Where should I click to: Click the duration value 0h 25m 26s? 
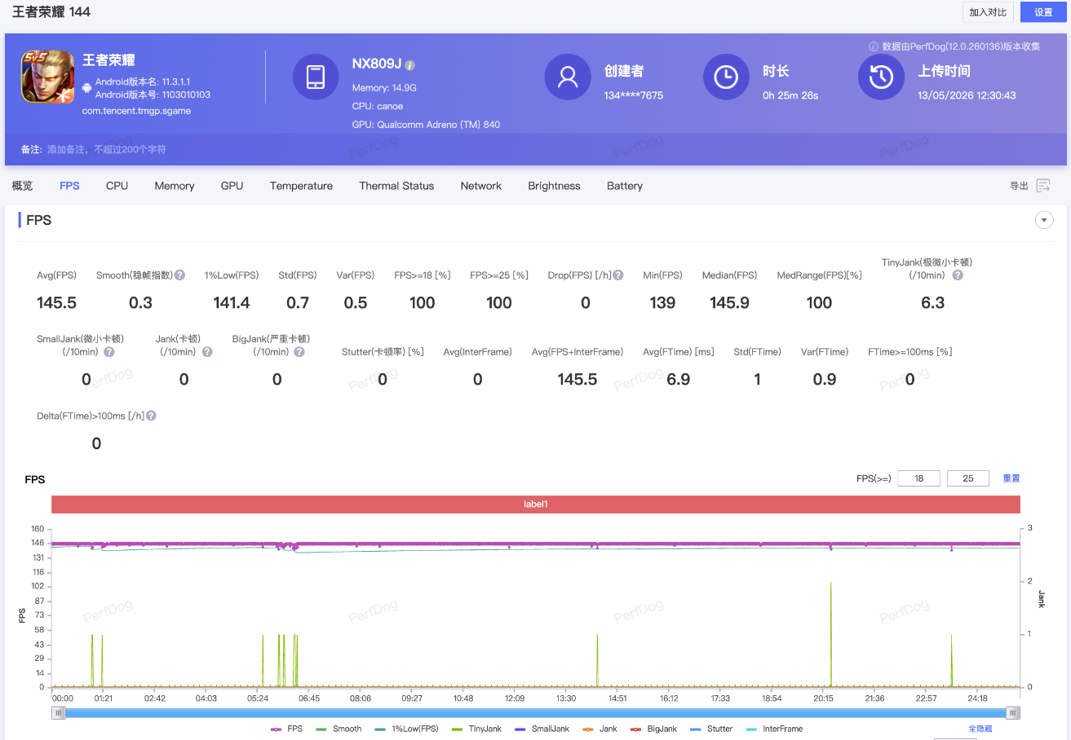pyautogui.click(x=790, y=95)
